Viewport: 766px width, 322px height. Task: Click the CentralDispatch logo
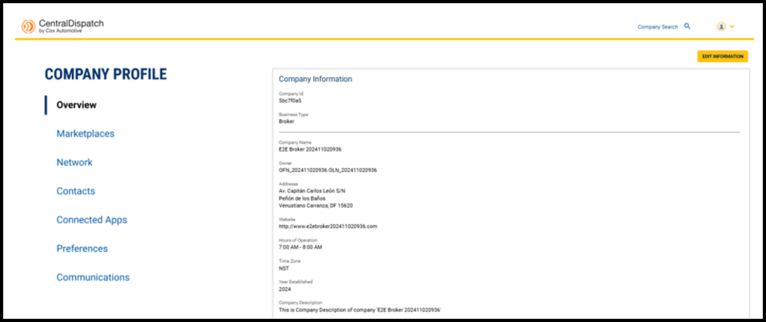62,26
